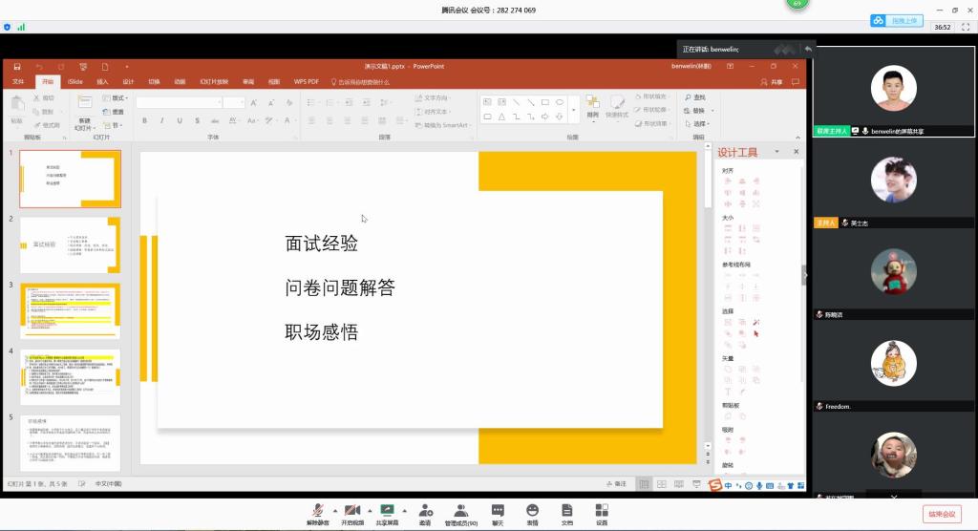
Task: Switch to the 插入 ribbon tab
Action: (102, 82)
